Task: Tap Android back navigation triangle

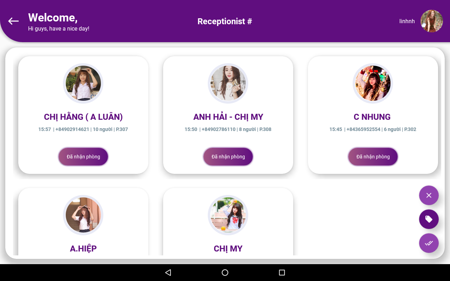Action: pos(168,273)
